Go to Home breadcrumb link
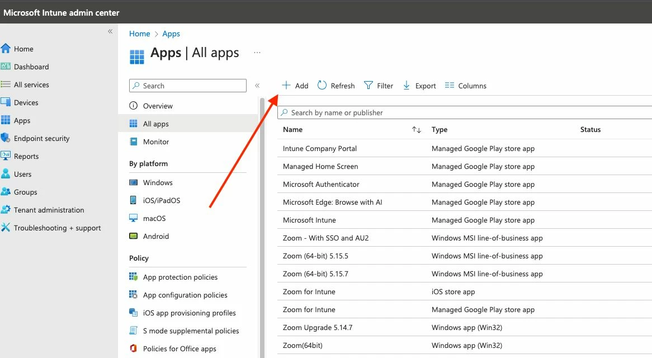This screenshot has width=652, height=358. click(x=139, y=34)
